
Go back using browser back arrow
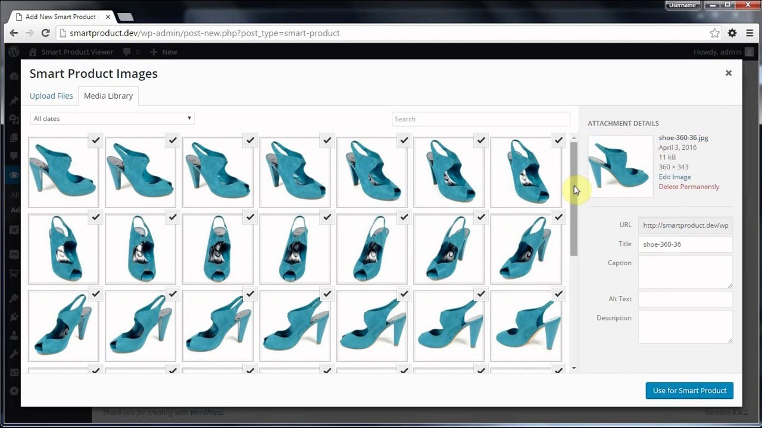tap(14, 33)
